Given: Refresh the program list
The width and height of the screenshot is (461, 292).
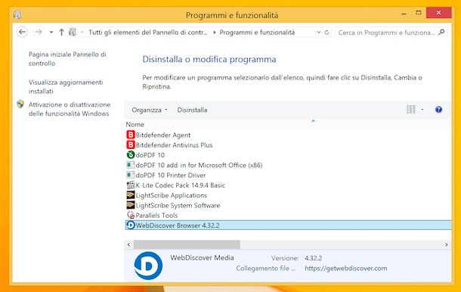Looking at the screenshot, I should [x=327, y=33].
